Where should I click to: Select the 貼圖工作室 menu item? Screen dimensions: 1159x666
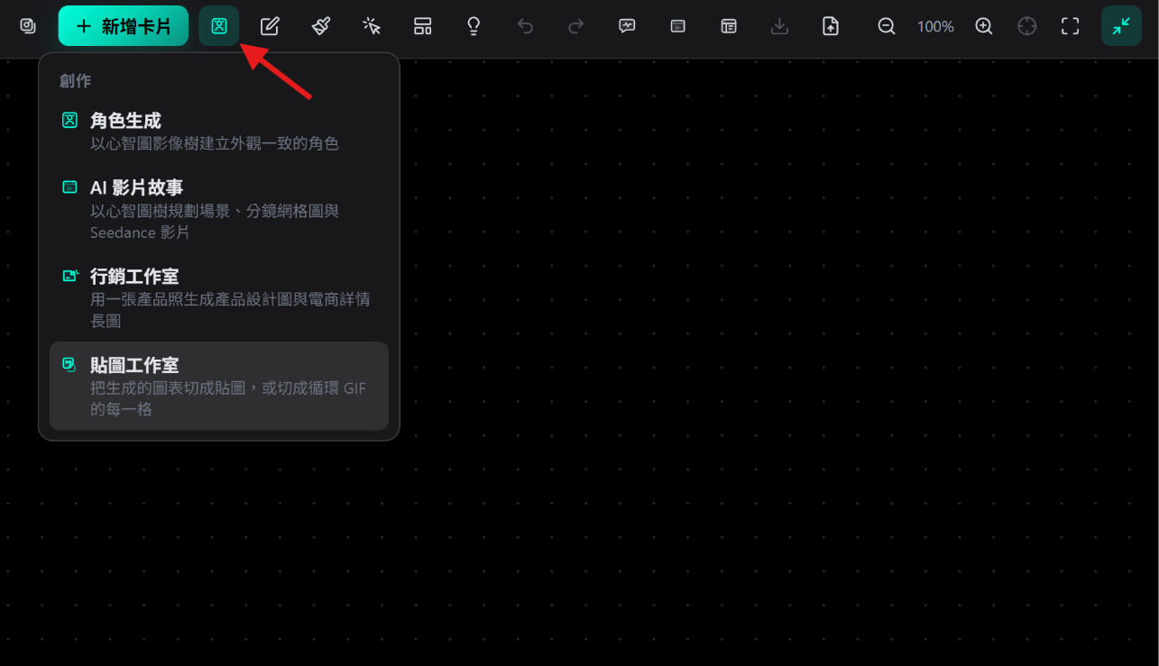click(219, 386)
